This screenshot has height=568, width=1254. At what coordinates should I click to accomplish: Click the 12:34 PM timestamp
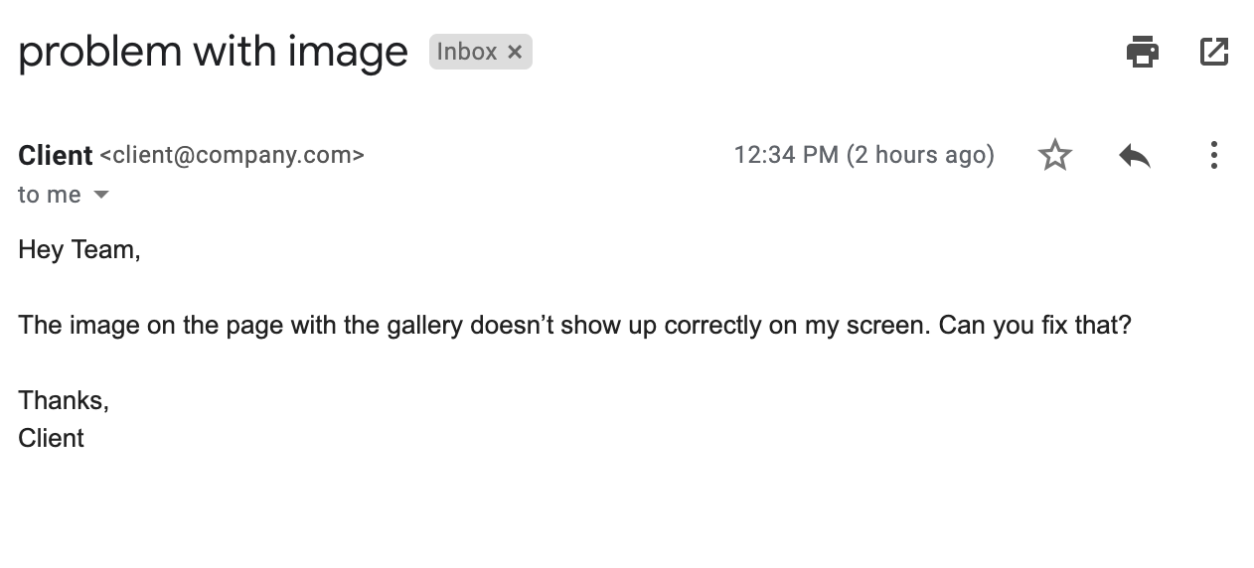786,155
